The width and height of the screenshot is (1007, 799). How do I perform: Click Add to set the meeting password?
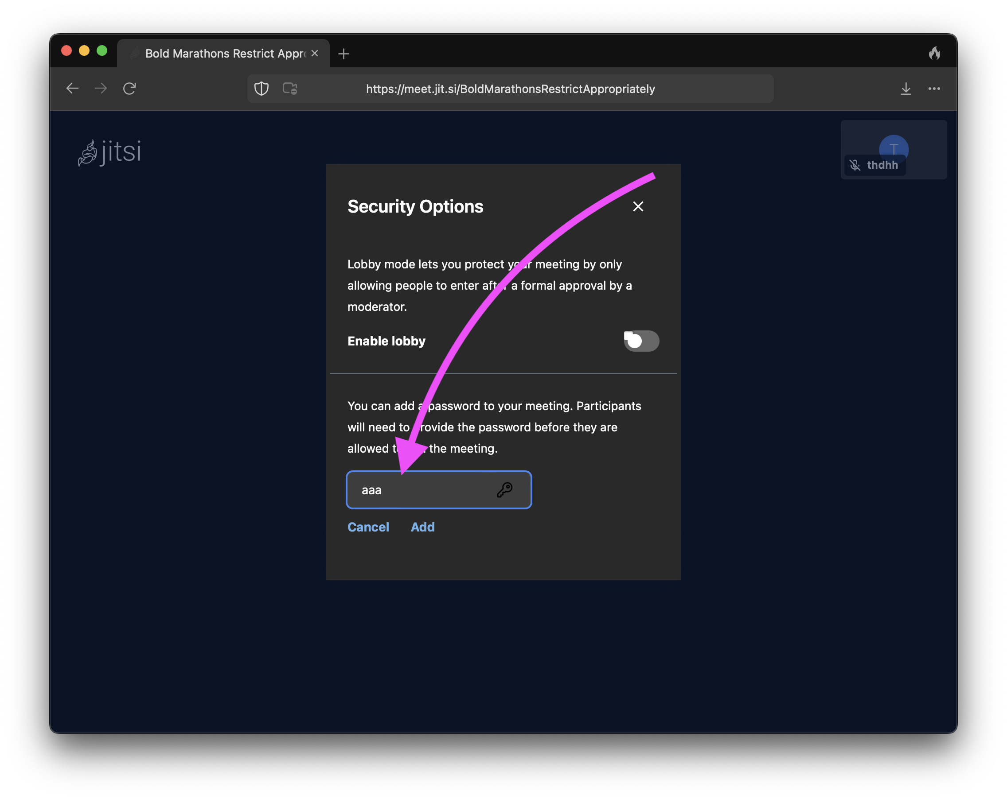pos(422,527)
